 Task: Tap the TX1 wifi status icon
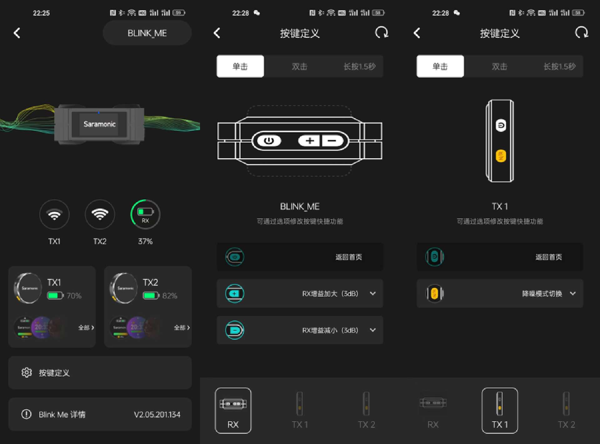point(54,215)
